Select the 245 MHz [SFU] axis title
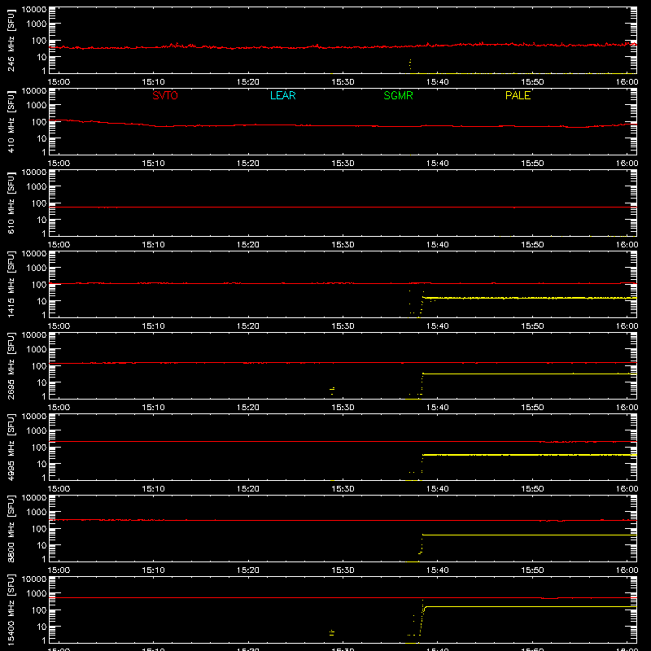Screen dimensions: 651x651 (11, 40)
